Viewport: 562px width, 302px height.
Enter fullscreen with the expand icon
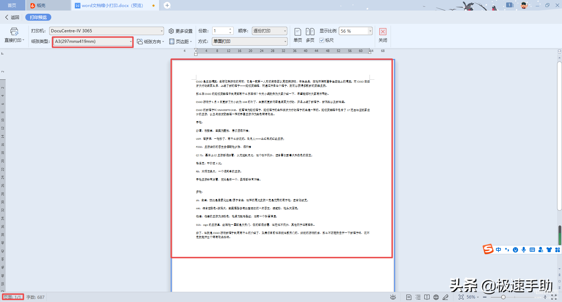(x=554, y=297)
